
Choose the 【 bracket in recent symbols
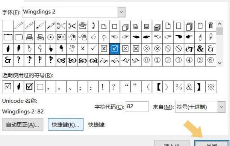[x=157, y=87]
